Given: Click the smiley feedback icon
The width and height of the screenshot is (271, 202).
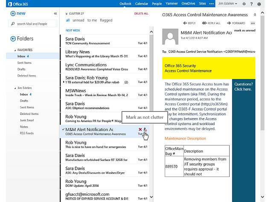Looking at the screenshot, I should click(259, 4).
